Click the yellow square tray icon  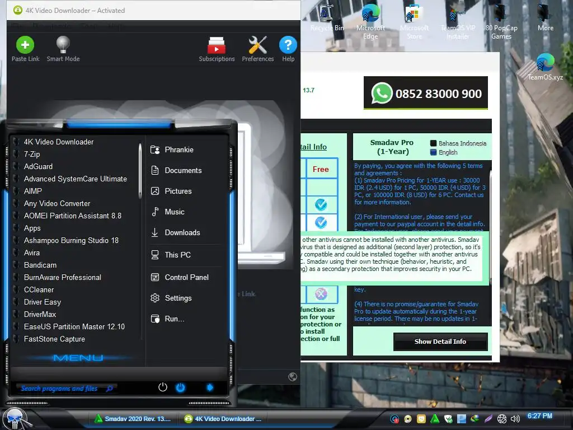click(x=421, y=419)
